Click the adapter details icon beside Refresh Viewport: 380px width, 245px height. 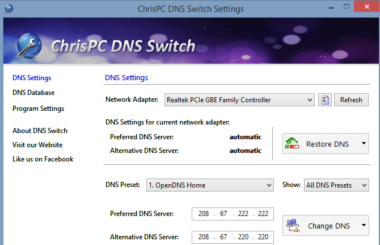click(325, 100)
